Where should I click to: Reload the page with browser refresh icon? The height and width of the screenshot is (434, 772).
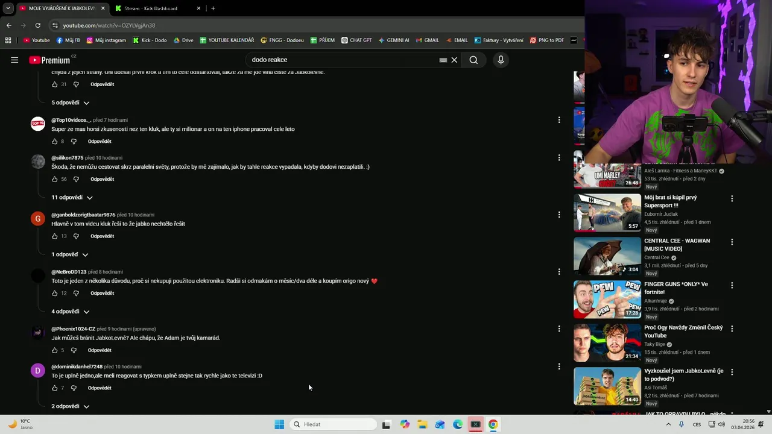(x=37, y=25)
